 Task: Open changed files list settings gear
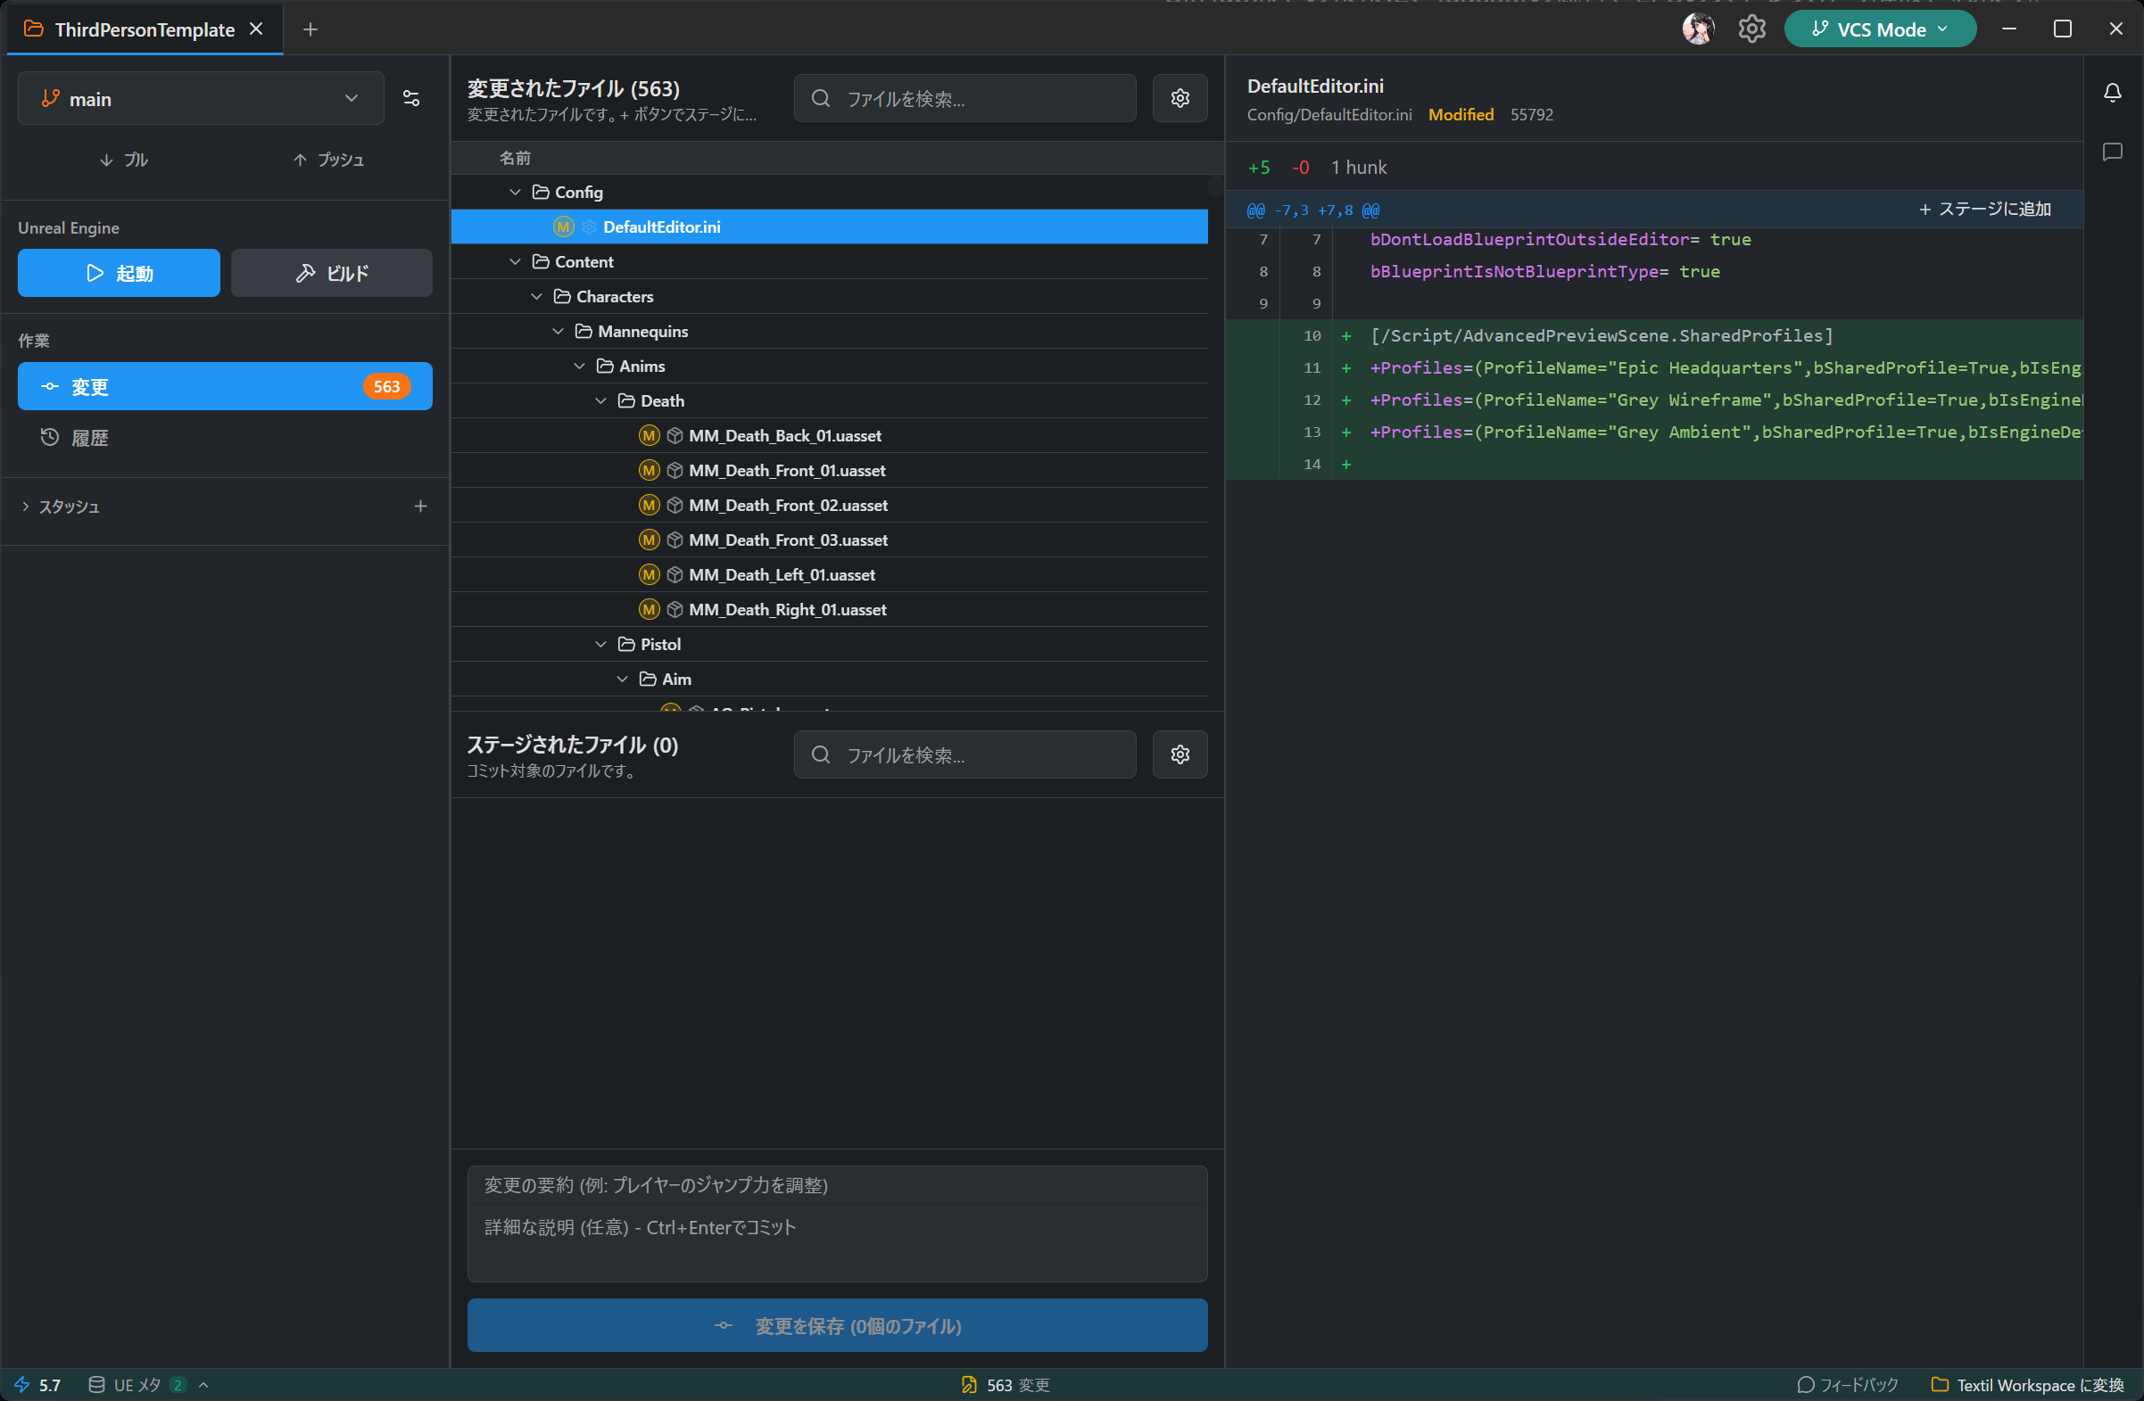point(1180,98)
